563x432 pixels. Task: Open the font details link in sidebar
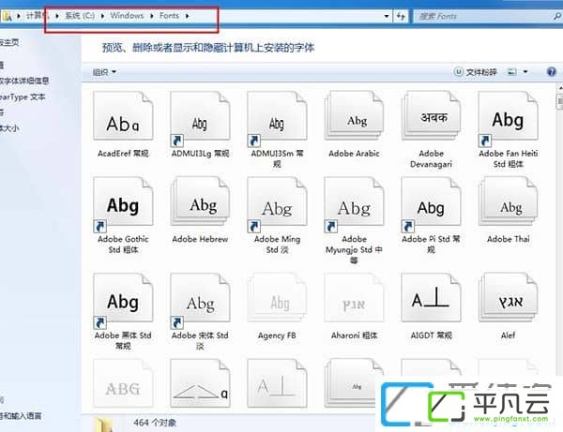pos(24,81)
